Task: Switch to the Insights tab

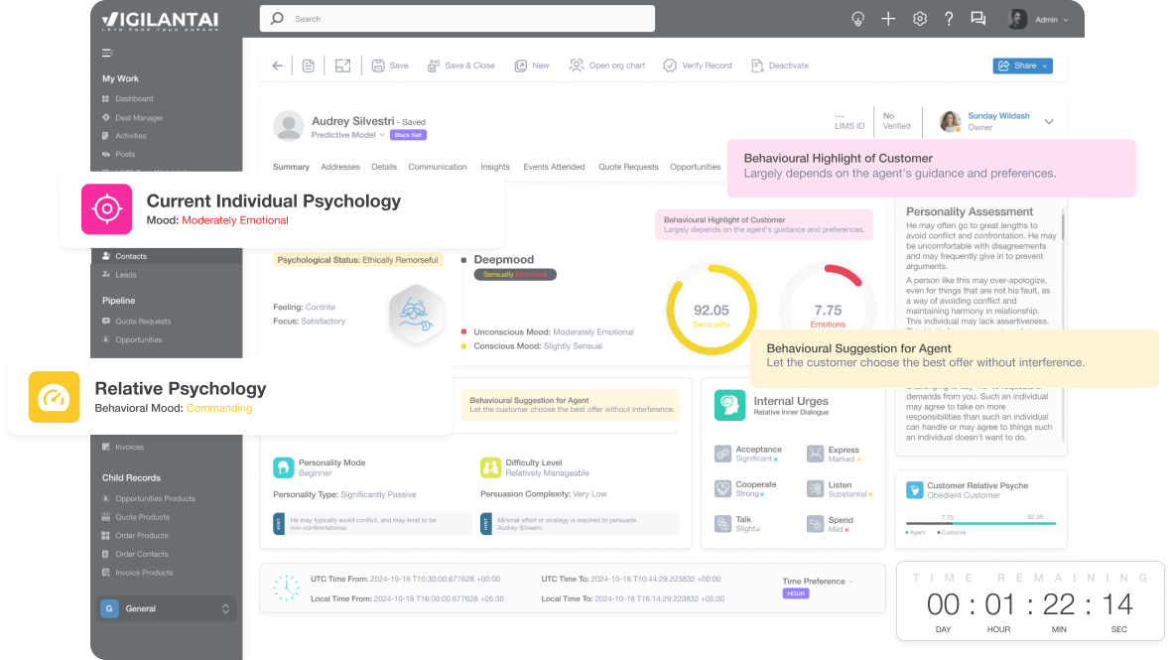Action: [x=495, y=167]
